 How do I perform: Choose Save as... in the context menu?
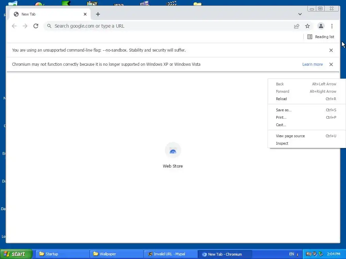pyautogui.click(x=307, y=110)
